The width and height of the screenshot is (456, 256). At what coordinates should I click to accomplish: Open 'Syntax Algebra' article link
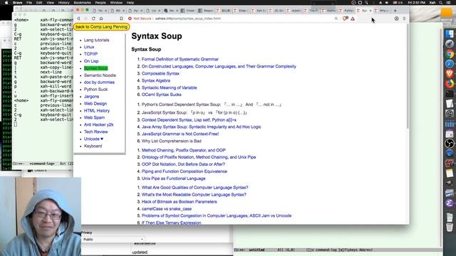[156, 80]
